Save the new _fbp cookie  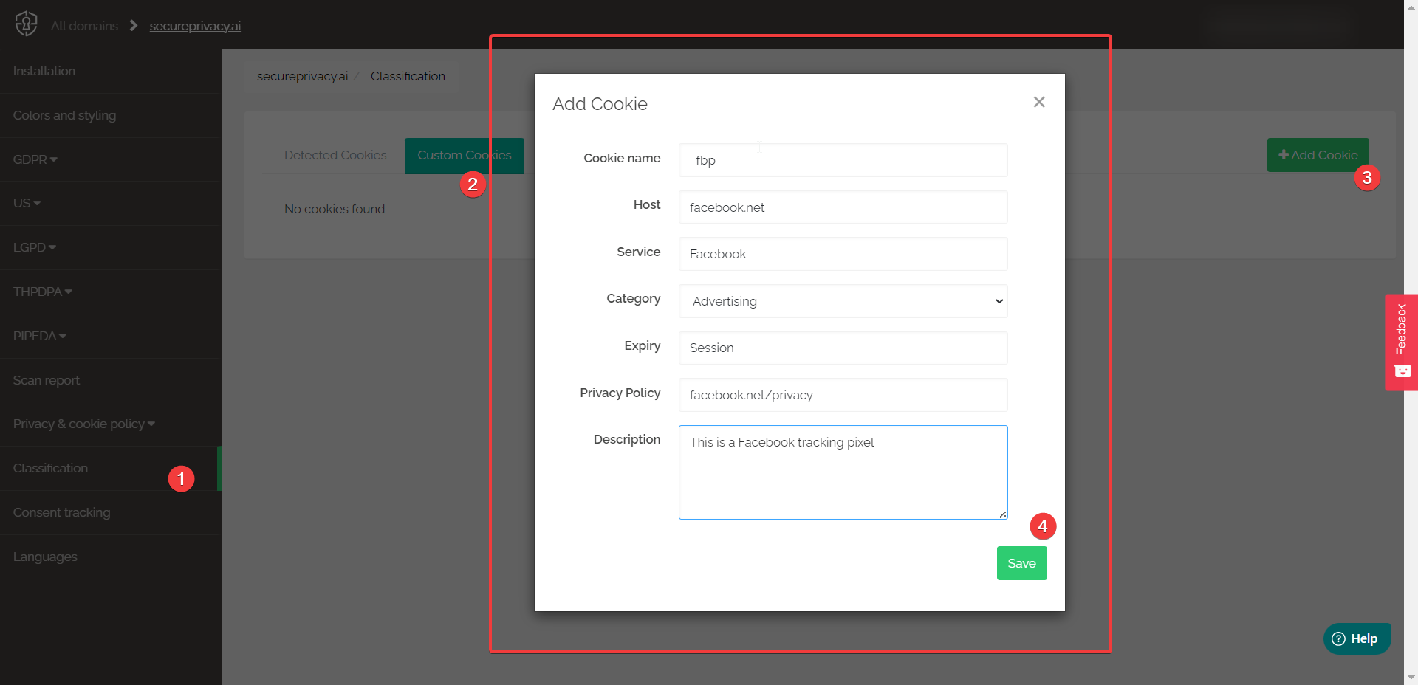(x=1021, y=562)
